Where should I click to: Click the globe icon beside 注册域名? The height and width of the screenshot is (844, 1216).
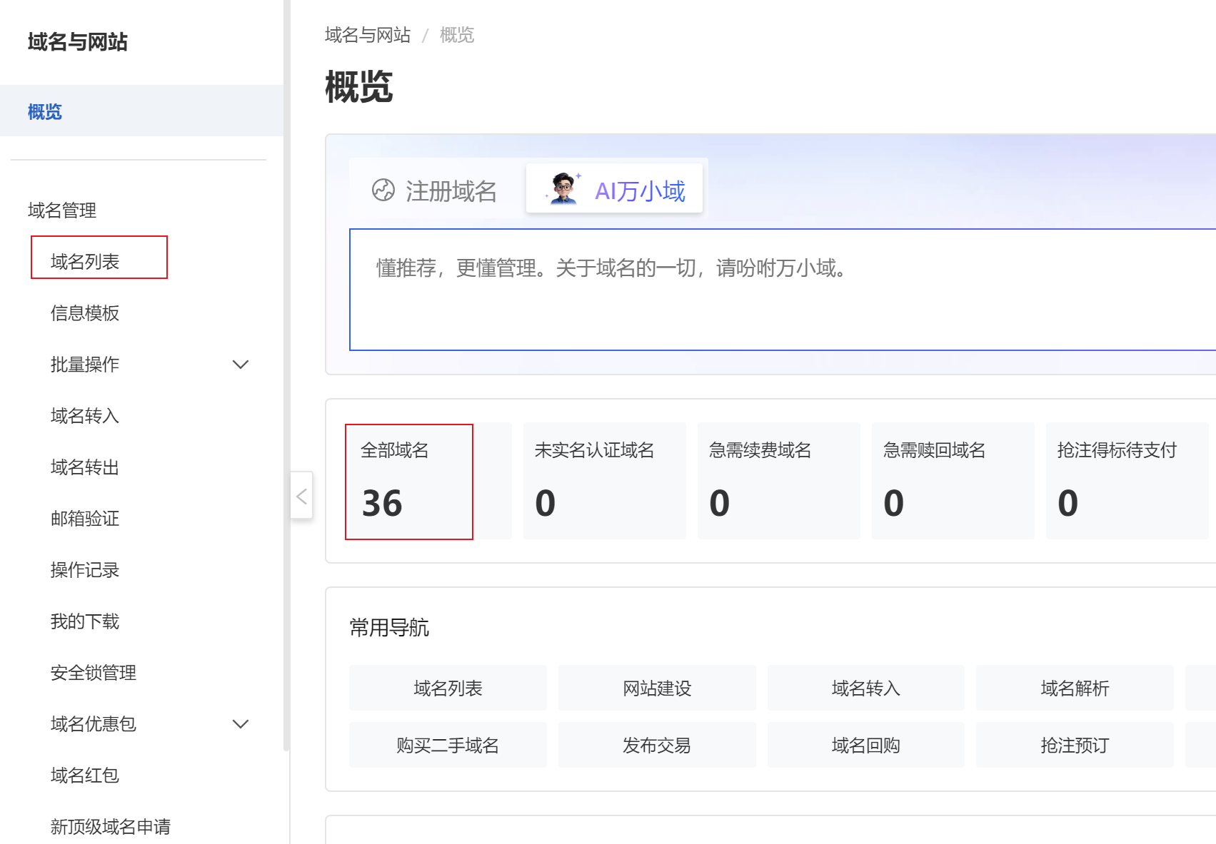tap(383, 190)
